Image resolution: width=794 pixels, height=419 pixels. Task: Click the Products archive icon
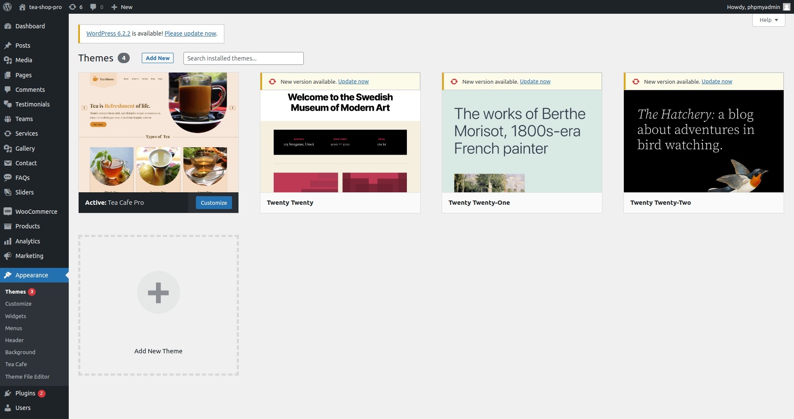8,226
